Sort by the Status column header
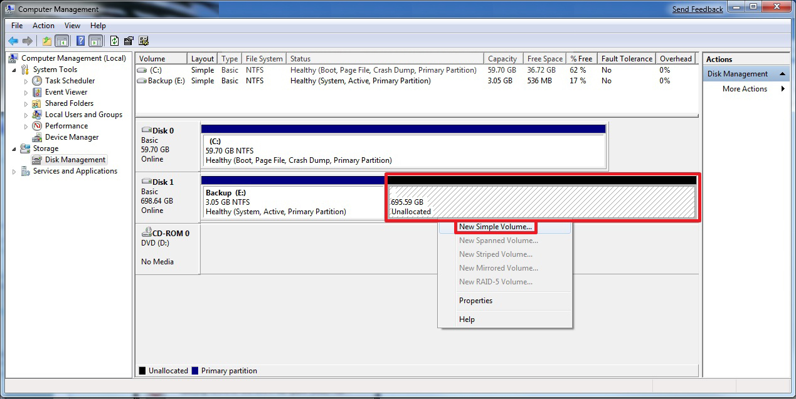The width and height of the screenshot is (796, 399). pyautogui.click(x=385, y=59)
